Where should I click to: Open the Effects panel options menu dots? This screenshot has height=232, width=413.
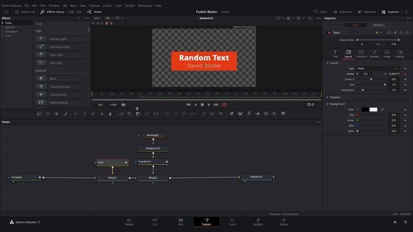(86, 18)
